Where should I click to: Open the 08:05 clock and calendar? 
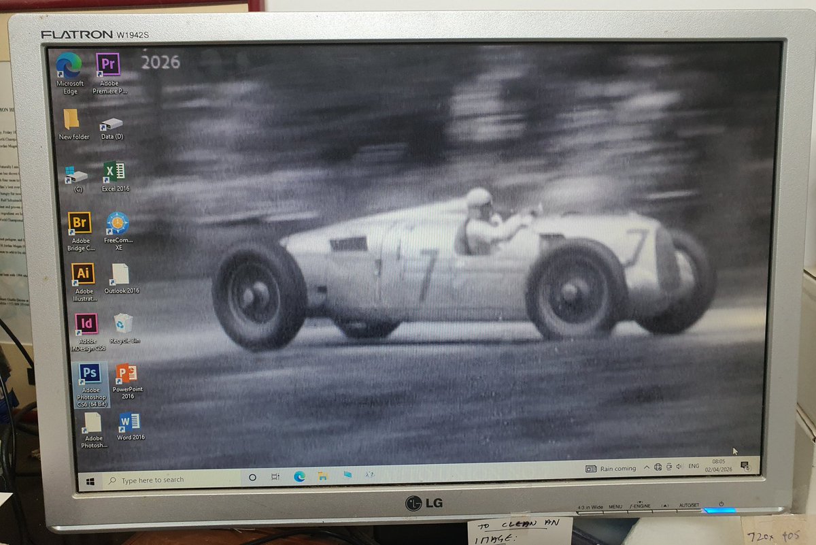720,465
